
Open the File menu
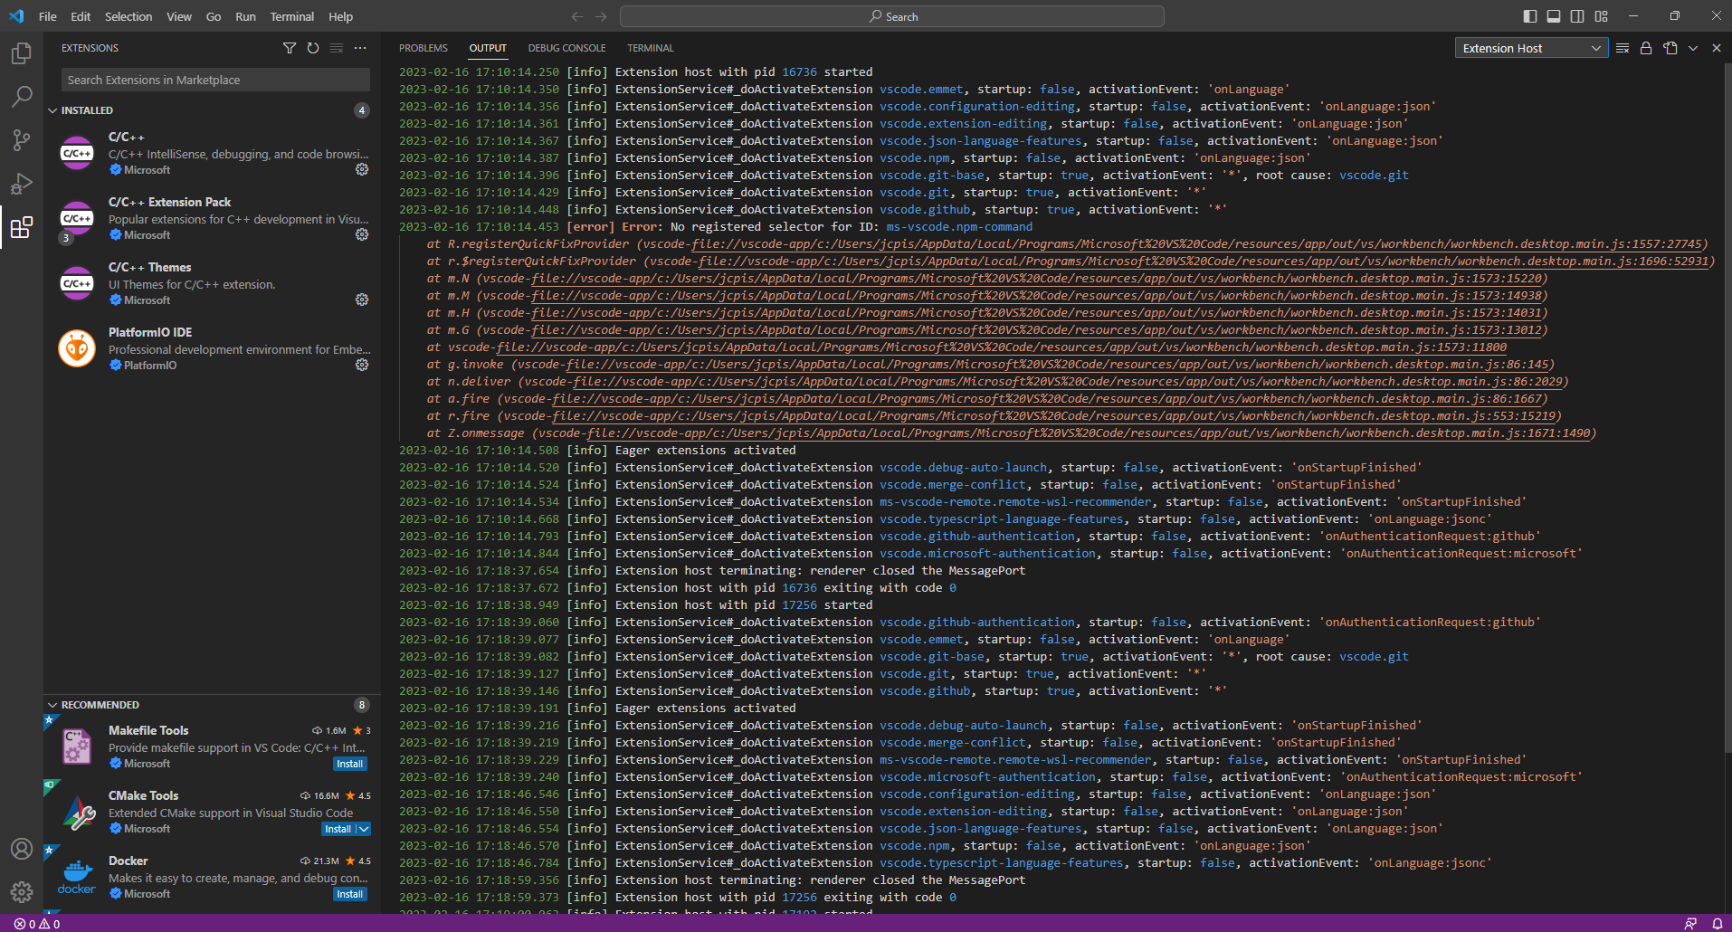pos(48,16)
